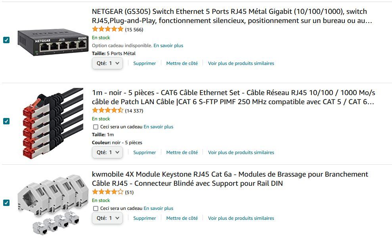The image size is (392, 240).
Task: Click the NETGEAR switch star rating
Action: (107, 29)
